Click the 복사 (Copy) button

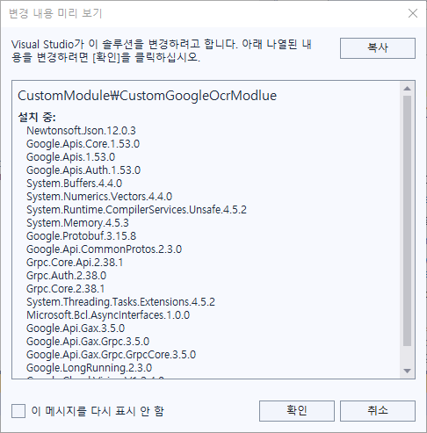pyautogui.click(x=378, y=48)
